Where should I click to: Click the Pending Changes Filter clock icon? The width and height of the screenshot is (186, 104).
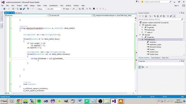pyautogui.click(x=151, y=16)
